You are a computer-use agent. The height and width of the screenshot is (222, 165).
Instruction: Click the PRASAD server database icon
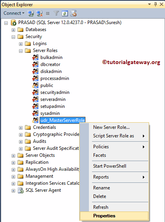[14, 23]
